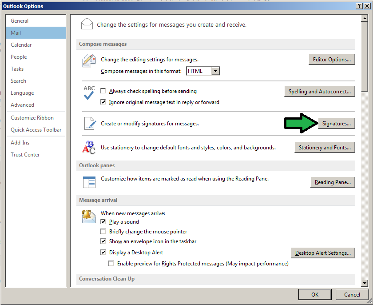Open the Advanced options category
The width and height of the screenshot is (373, 305).
pos(22,105)
